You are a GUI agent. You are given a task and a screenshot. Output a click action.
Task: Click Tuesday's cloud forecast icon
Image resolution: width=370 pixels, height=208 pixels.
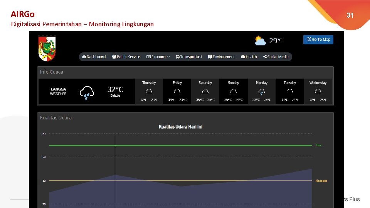click(290, 91)
